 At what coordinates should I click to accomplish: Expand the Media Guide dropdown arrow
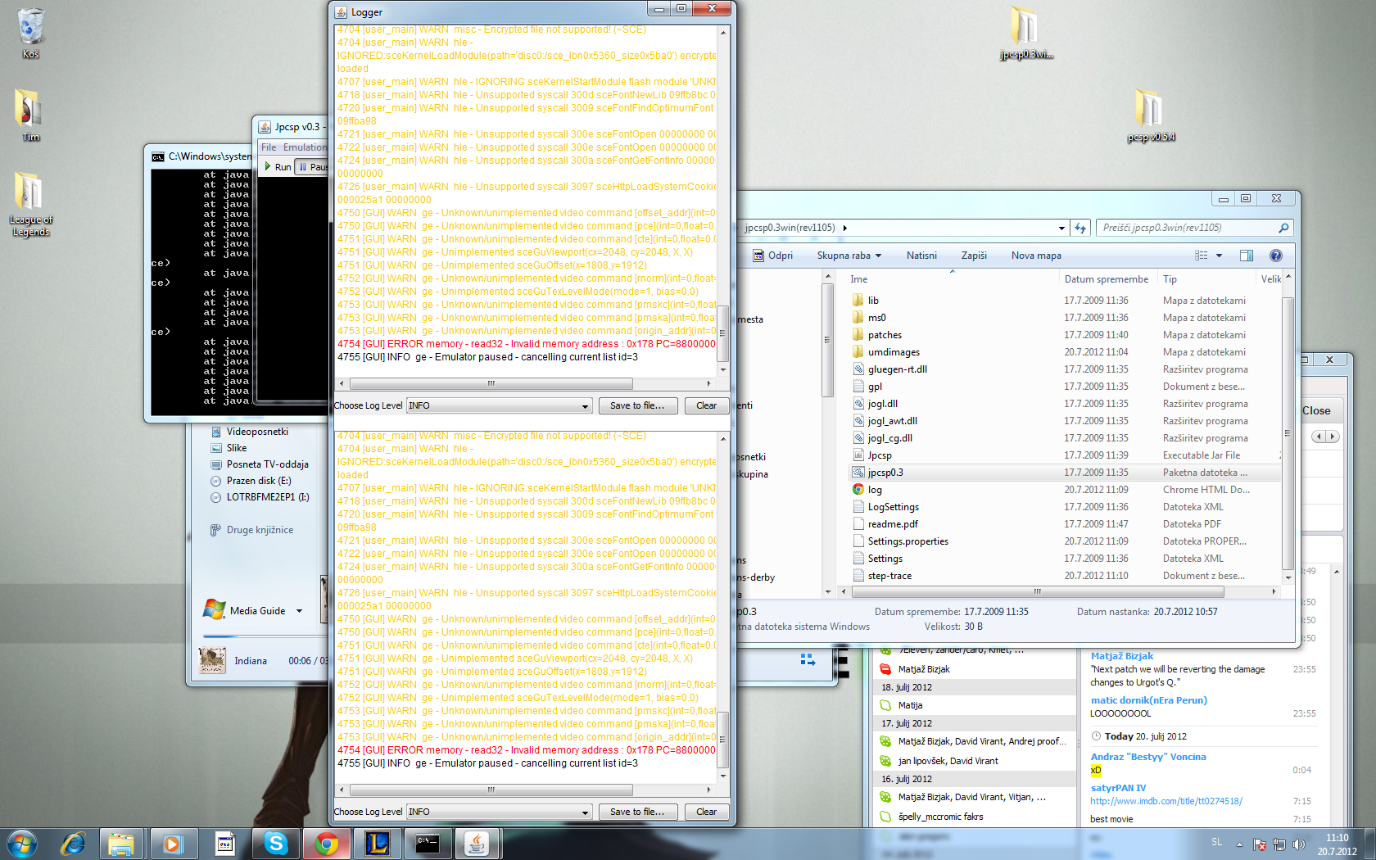tap(300, 611)
